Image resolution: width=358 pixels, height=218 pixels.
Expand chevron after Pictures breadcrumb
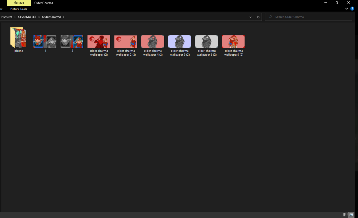point(15,17)
